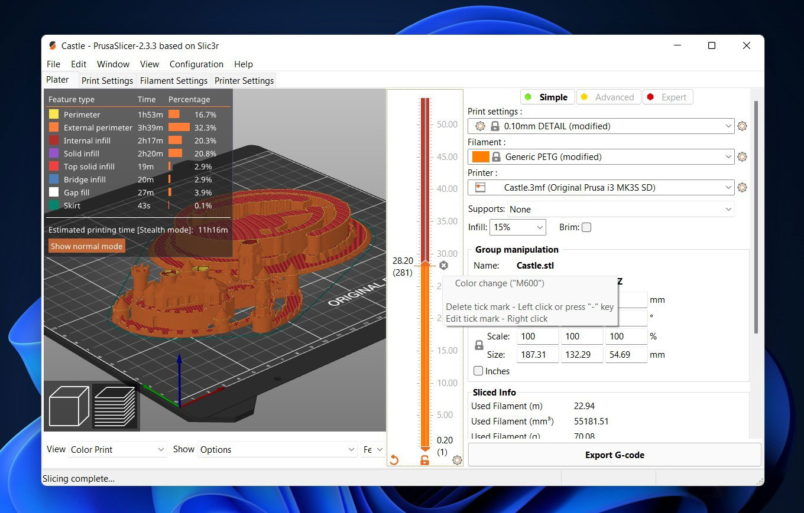
Task: Toggle scale proportions lock icon
Action: pos(479,345)
